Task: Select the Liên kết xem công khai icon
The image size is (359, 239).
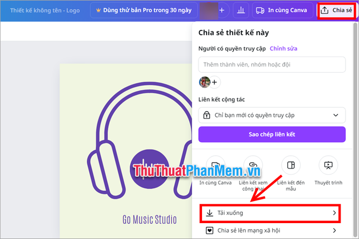Action: (x=253, y=165)
